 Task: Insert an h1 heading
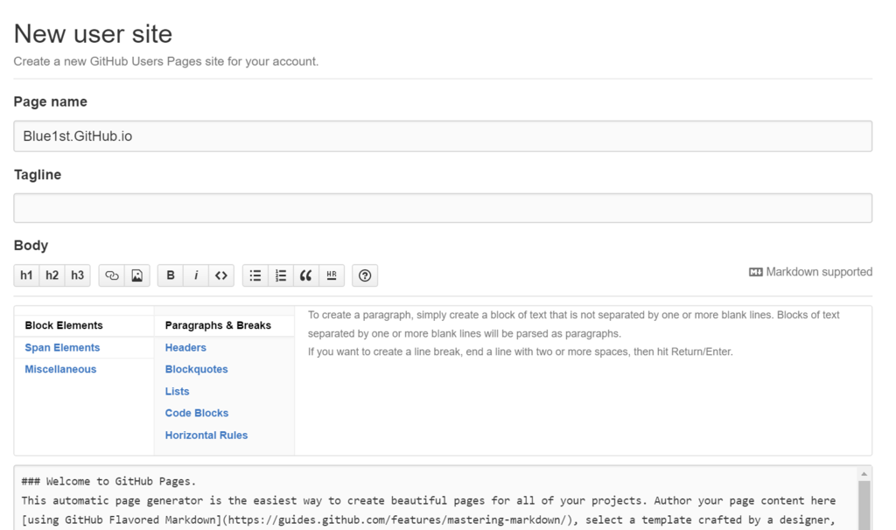pos(26,275)
